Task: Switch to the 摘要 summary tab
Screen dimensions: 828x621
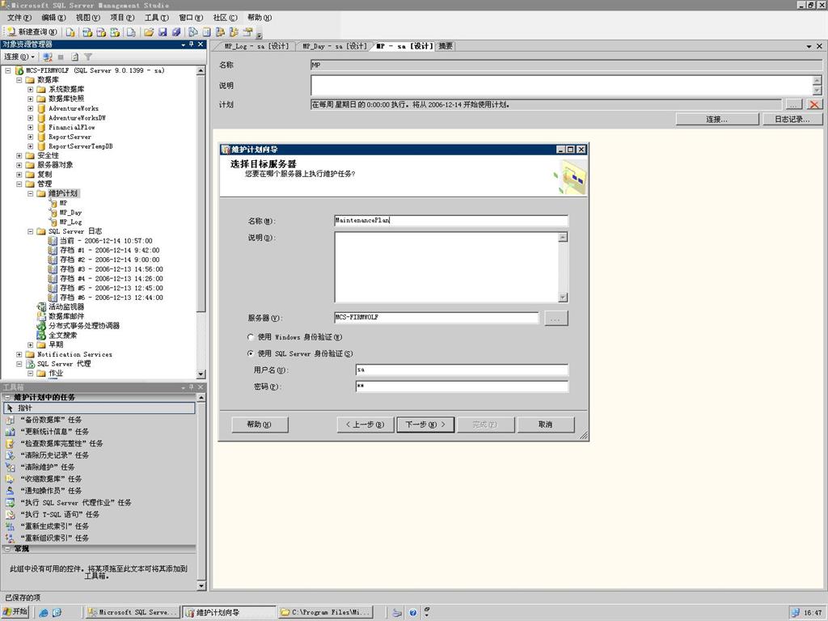Action: [446, 46]
